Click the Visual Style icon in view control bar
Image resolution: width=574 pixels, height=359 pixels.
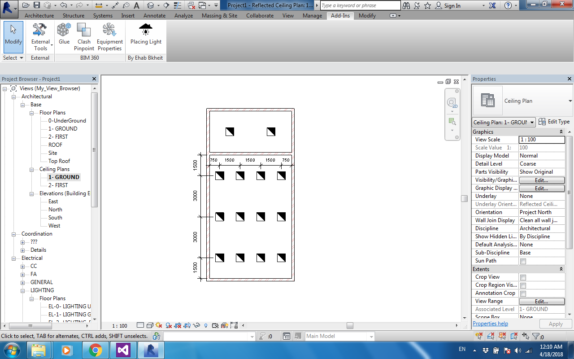click(x=150, y=325)
